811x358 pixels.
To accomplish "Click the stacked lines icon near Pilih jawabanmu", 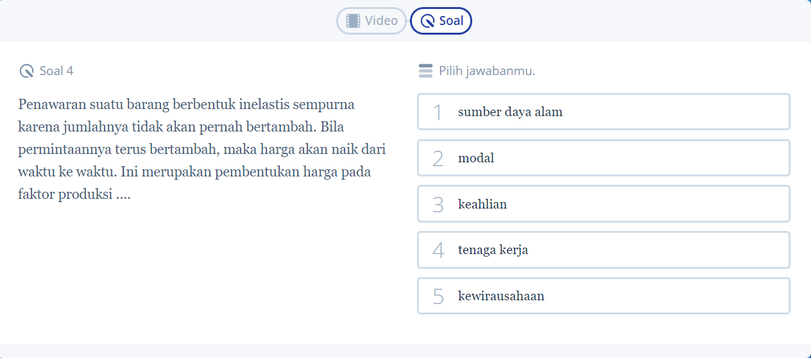I will click(425, 71).
